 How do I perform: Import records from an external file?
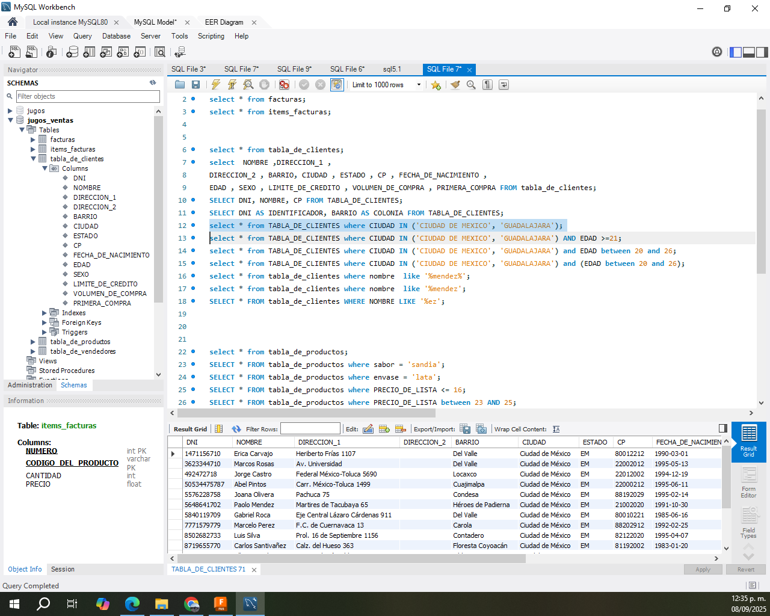(481, 429)
